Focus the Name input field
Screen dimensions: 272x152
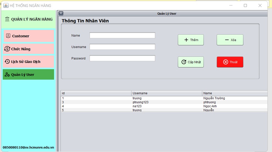122,35
